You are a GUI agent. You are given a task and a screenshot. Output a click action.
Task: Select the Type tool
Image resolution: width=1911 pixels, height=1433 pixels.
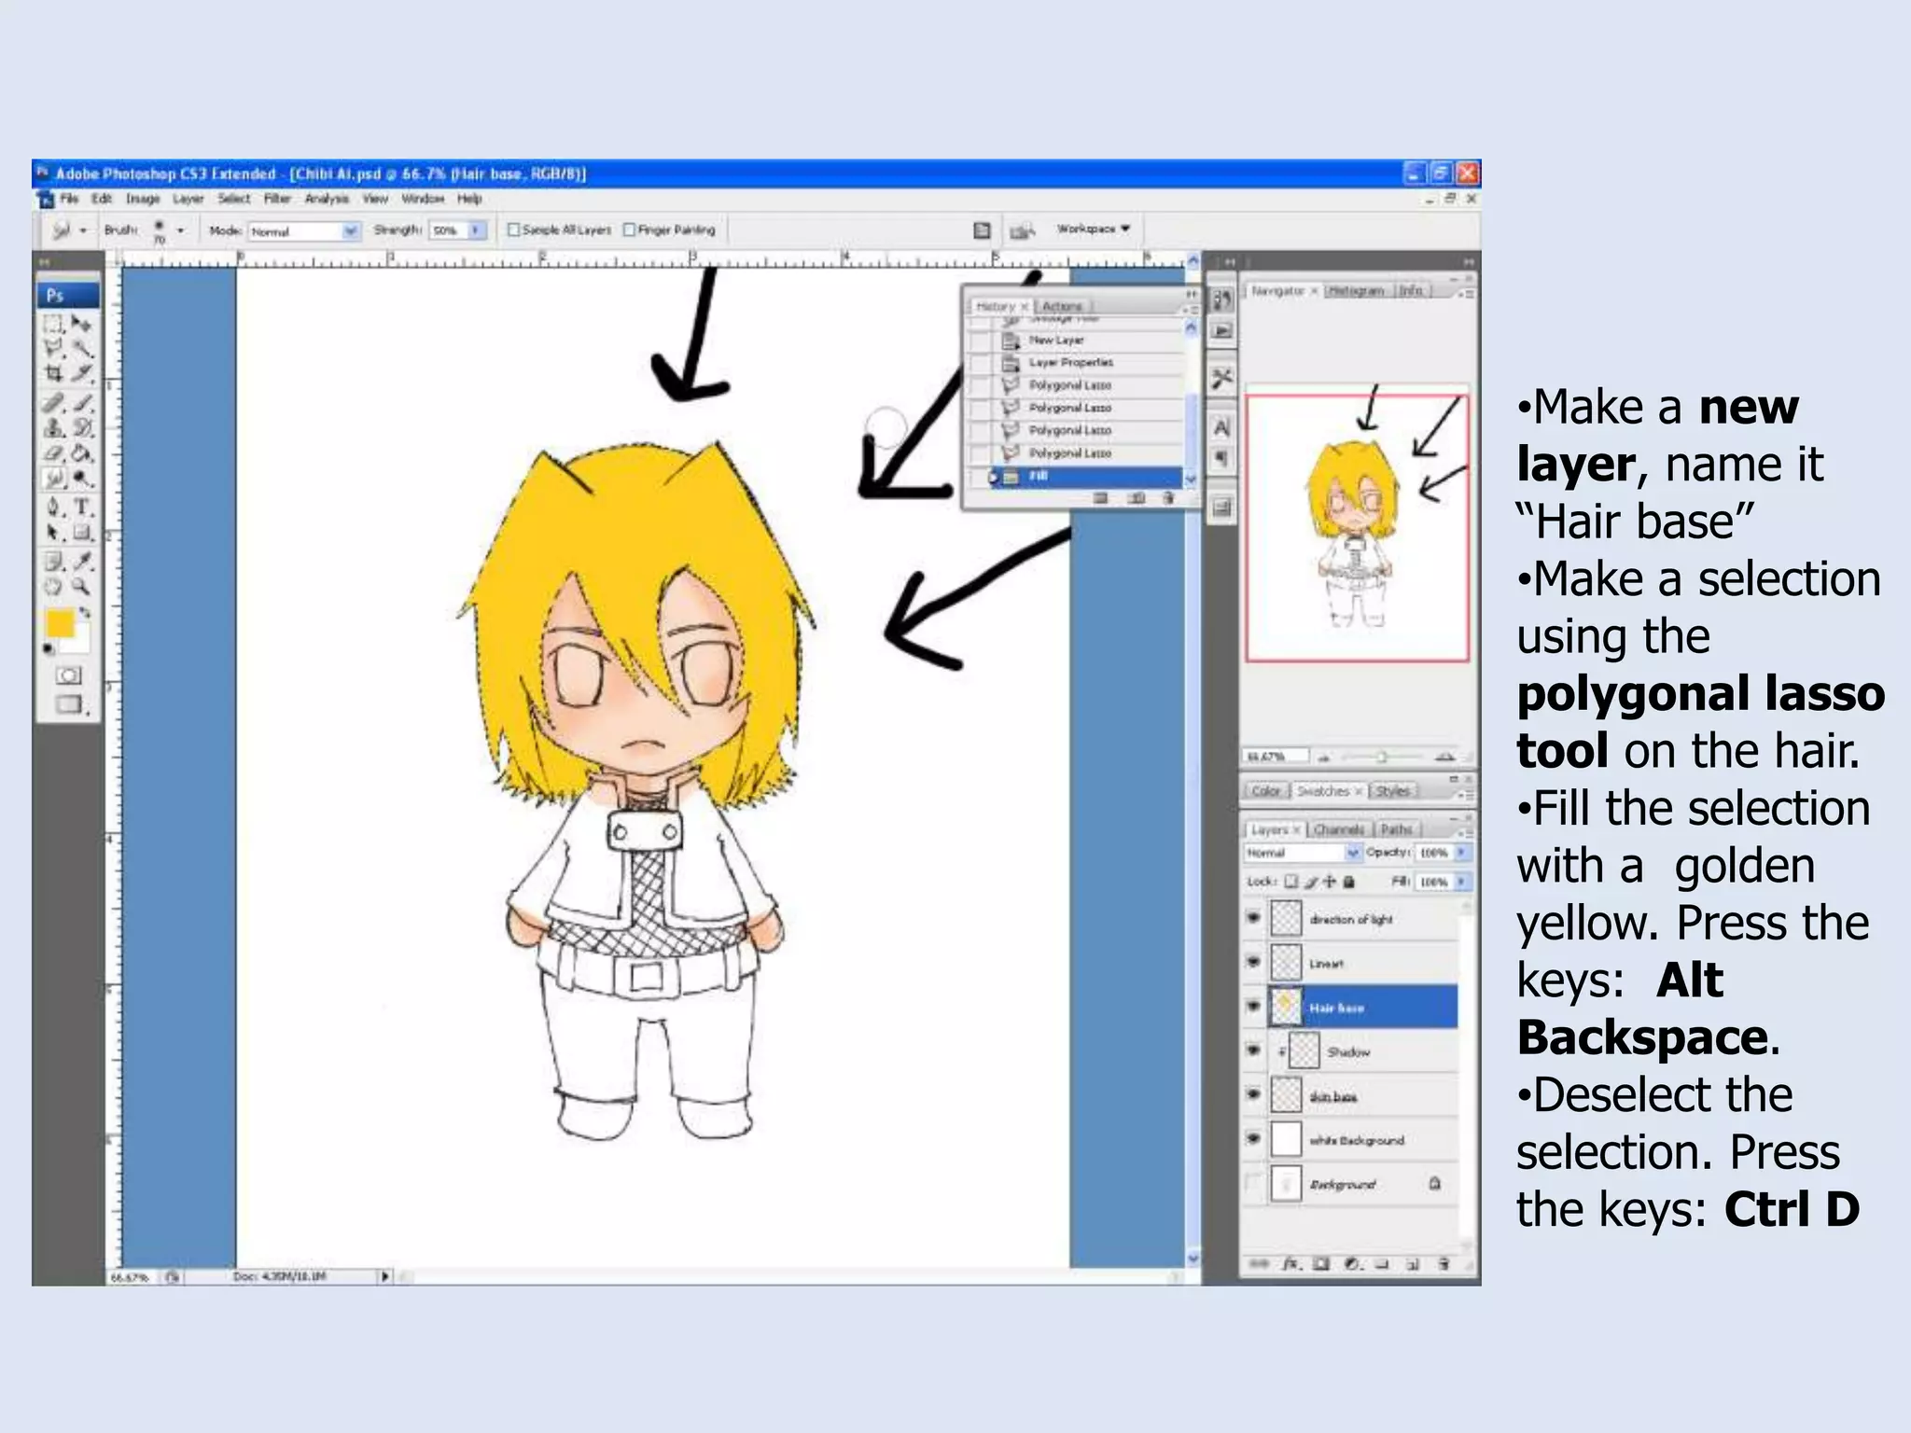pyautogui.click(x=82, y=508)
